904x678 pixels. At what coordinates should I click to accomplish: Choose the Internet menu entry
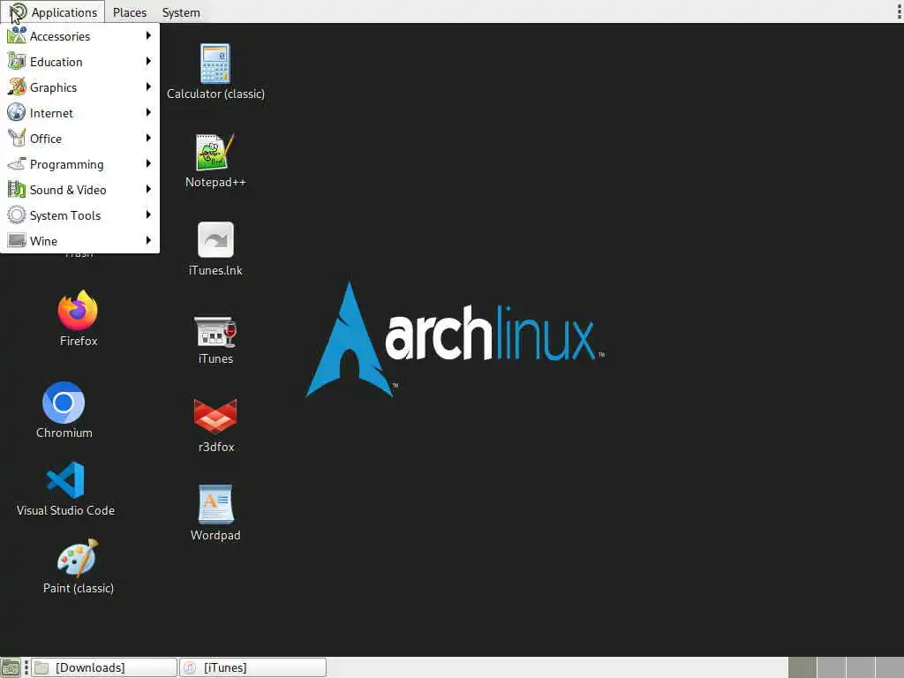point(80,112)
